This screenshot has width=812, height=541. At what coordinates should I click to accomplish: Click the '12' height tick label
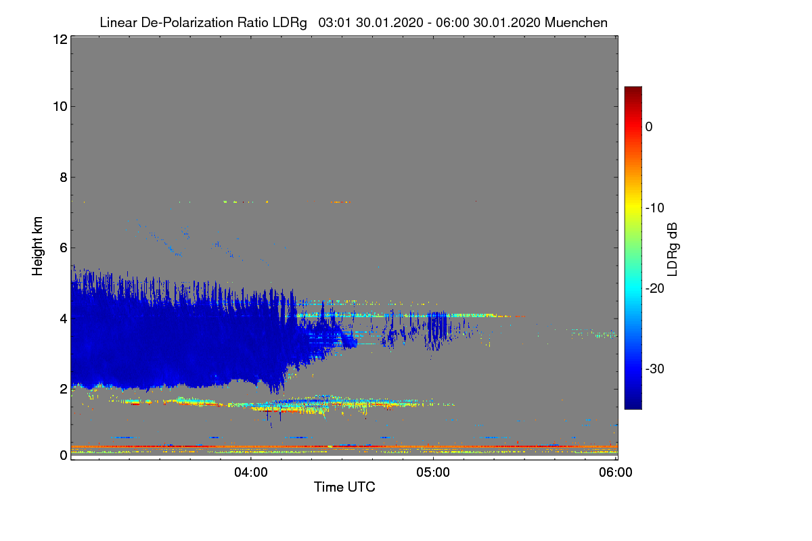(60, 39)
